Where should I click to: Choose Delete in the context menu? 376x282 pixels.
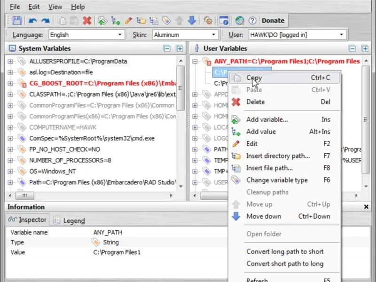pos(284,102)
